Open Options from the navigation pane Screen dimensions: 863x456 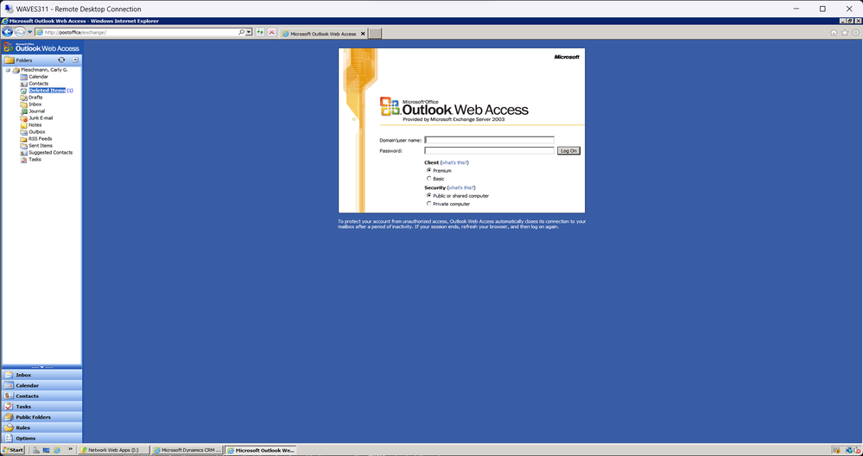41,438
